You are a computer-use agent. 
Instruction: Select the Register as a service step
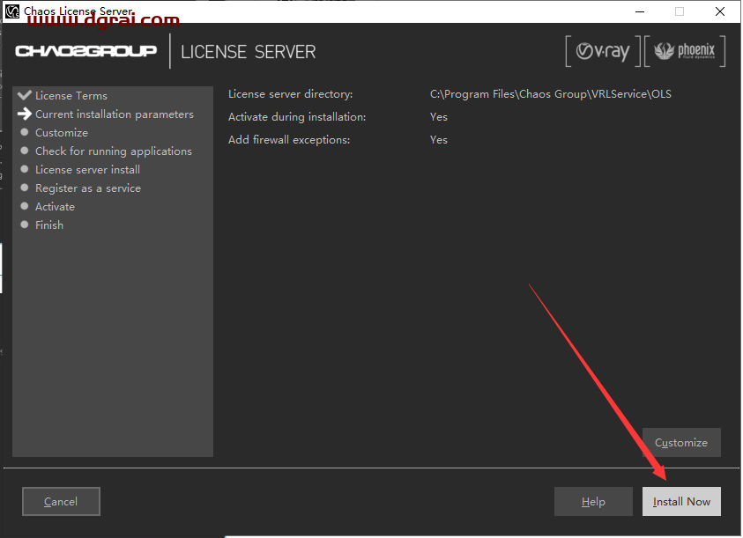[87, 188]
